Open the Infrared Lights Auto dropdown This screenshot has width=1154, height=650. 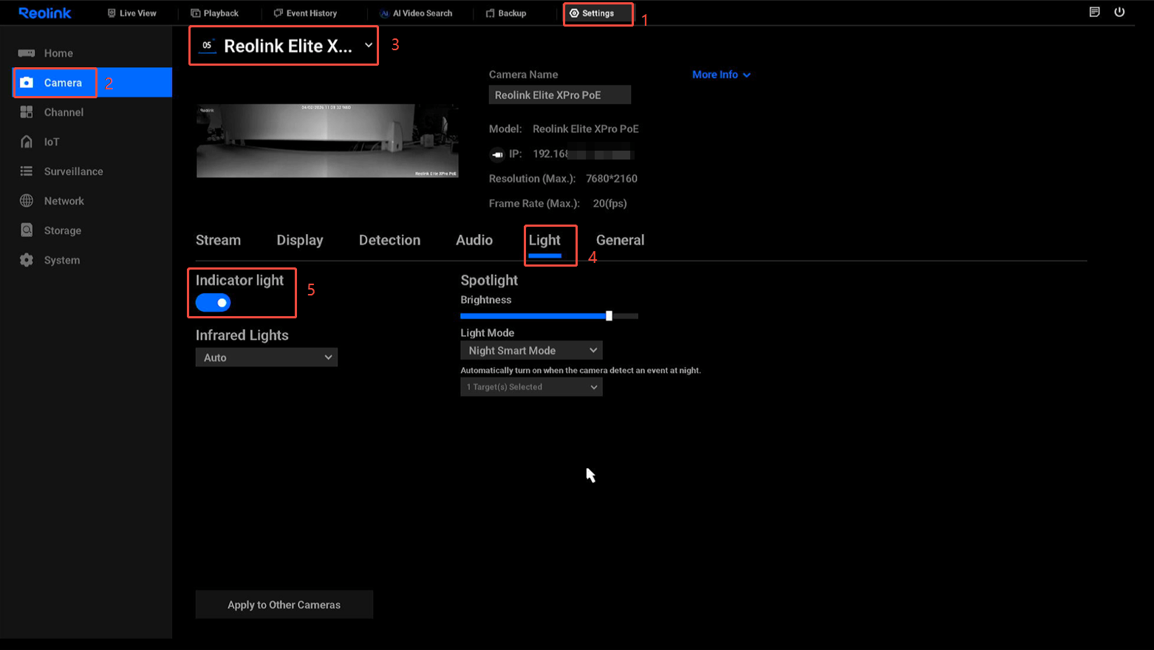point(266,357)
